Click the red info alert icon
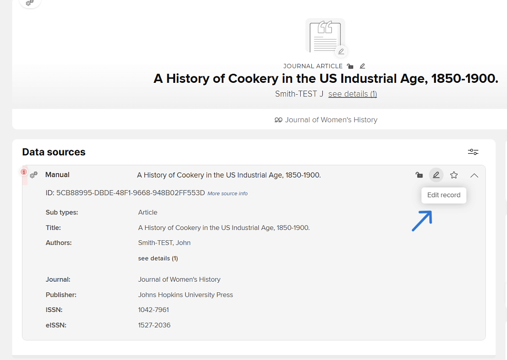 [24, 172]
